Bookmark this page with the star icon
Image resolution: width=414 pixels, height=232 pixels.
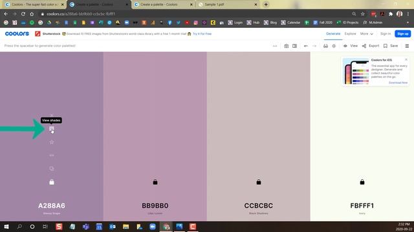(363, 14)
